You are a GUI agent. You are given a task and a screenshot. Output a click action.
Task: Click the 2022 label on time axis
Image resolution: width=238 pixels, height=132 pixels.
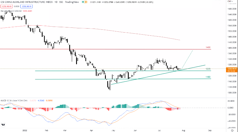click(25, 130)
